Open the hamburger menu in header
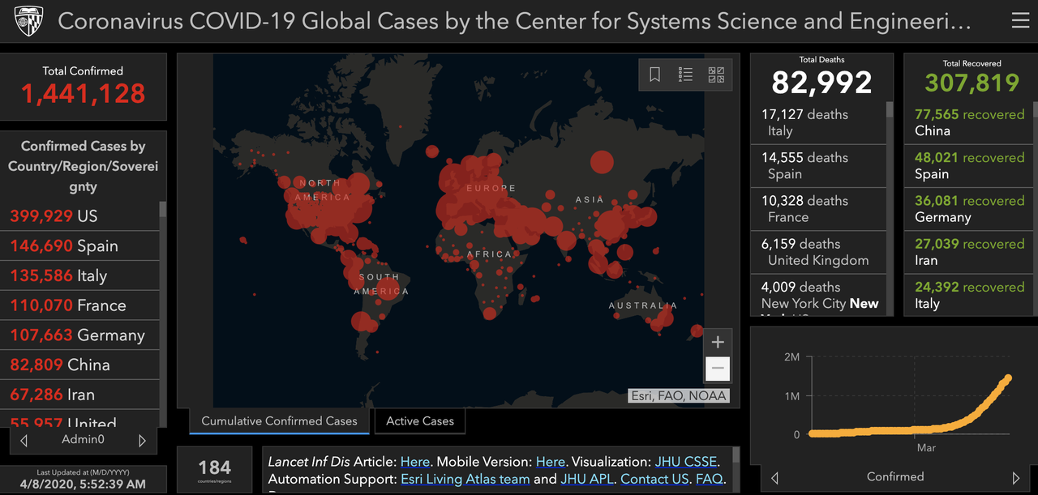Screen dimensions: 1038x495 click(x=1019, y=21)
